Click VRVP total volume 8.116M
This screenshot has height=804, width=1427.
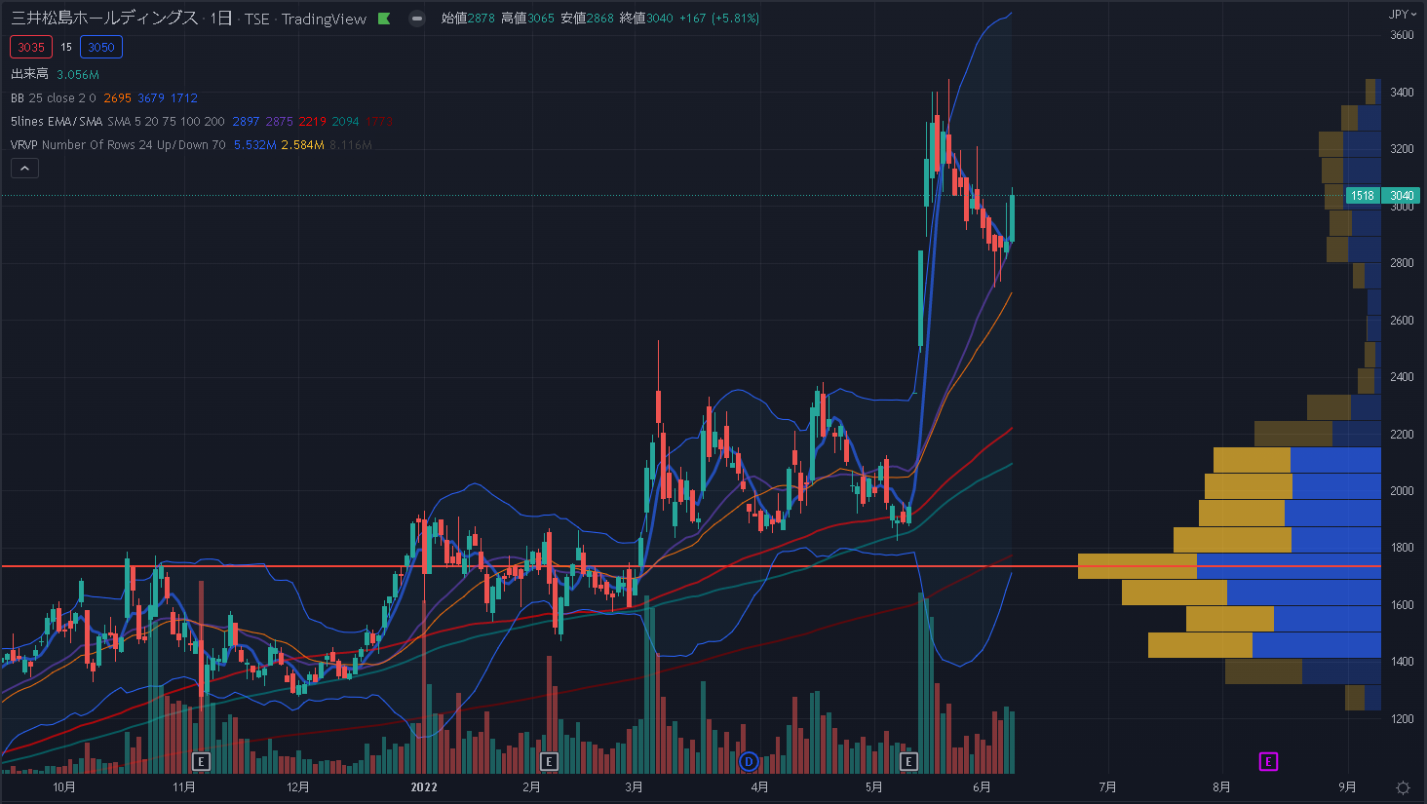pyautogui.click(x=351, y=144)
